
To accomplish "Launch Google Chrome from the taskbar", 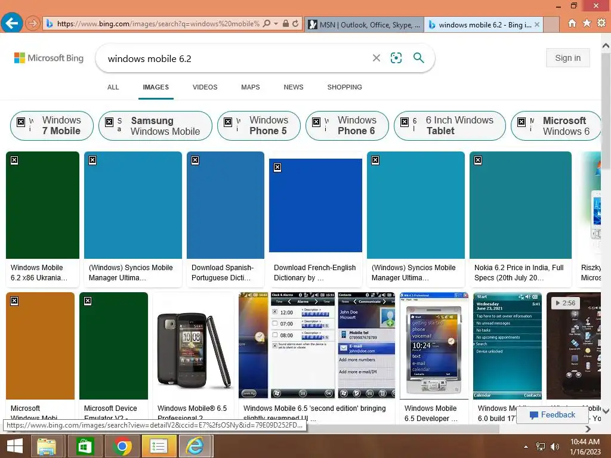I will point(122,446).
